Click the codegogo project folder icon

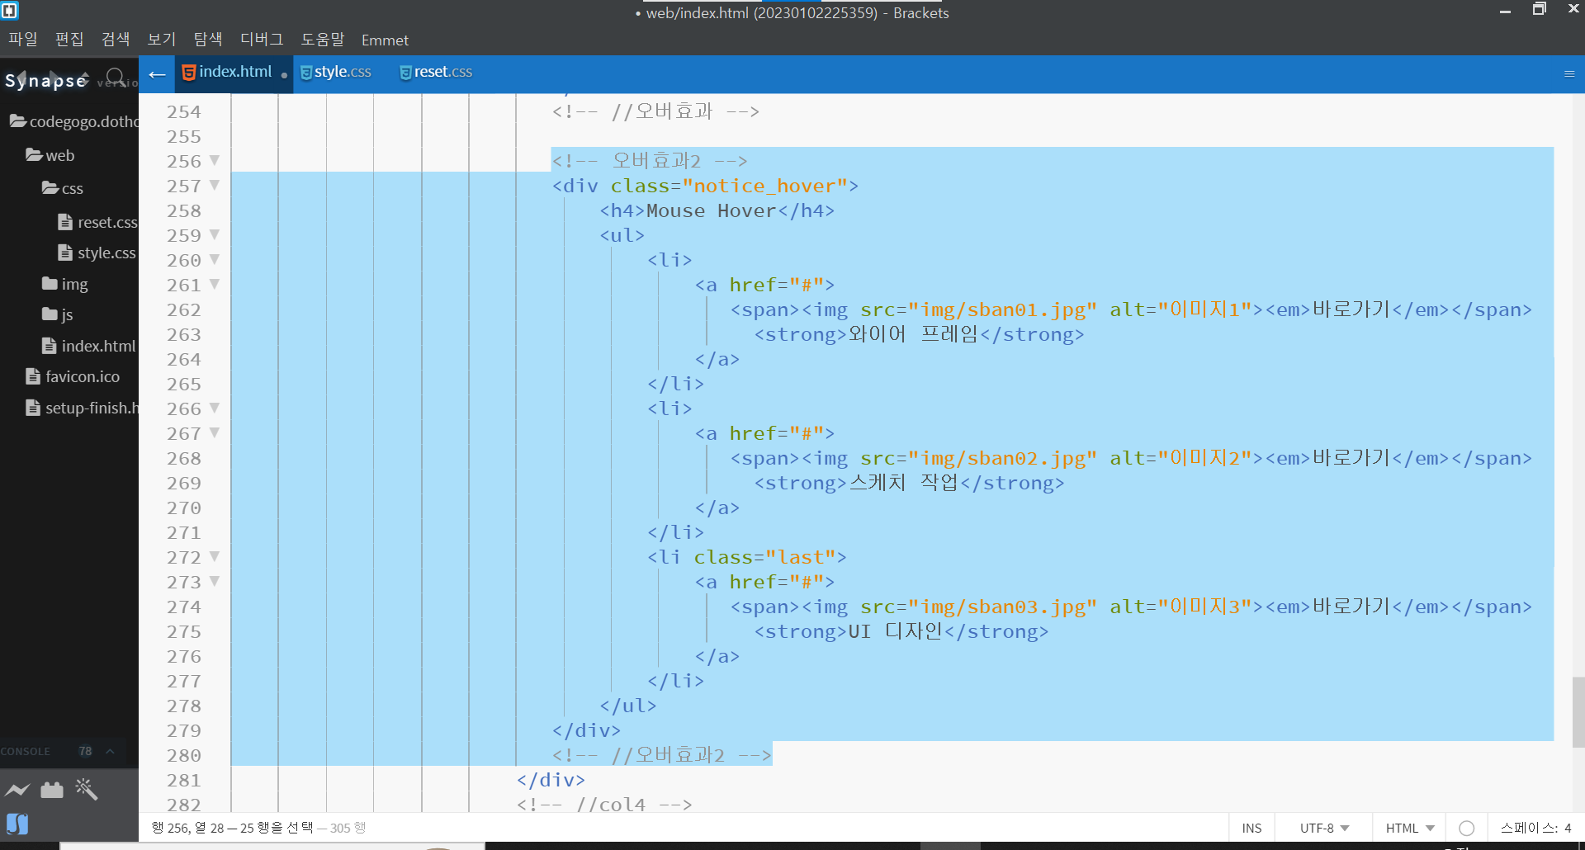(17, 121)
